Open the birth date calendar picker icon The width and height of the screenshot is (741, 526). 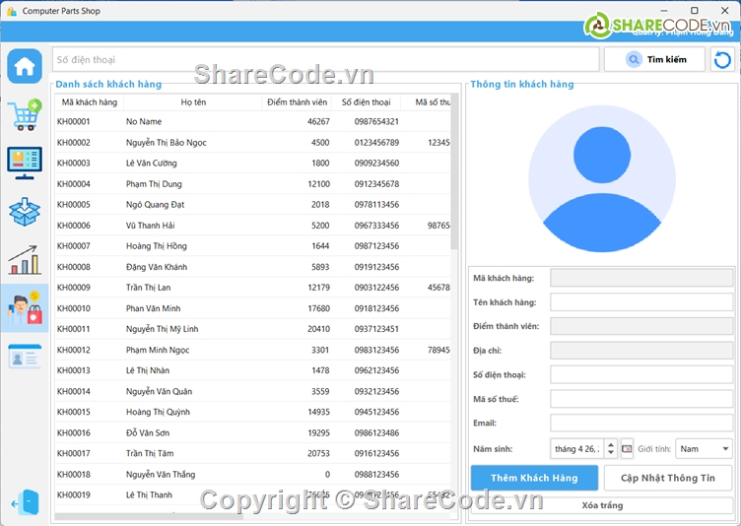[627, 449]
